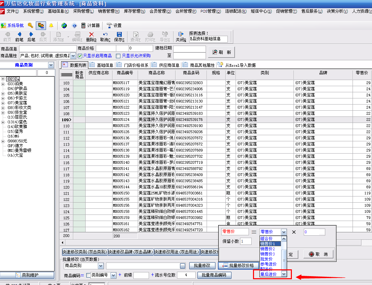
Task: Open the 商品类别 panel dropdown arrow
Action: pos(51,65)
